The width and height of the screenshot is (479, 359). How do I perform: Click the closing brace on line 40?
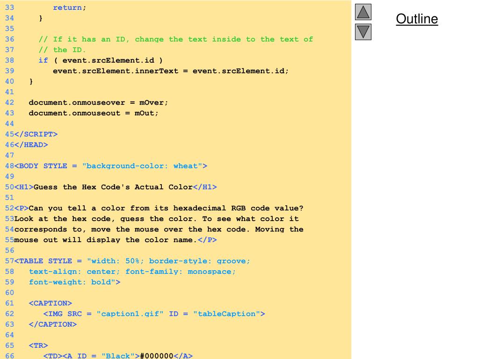click(31, 81)
